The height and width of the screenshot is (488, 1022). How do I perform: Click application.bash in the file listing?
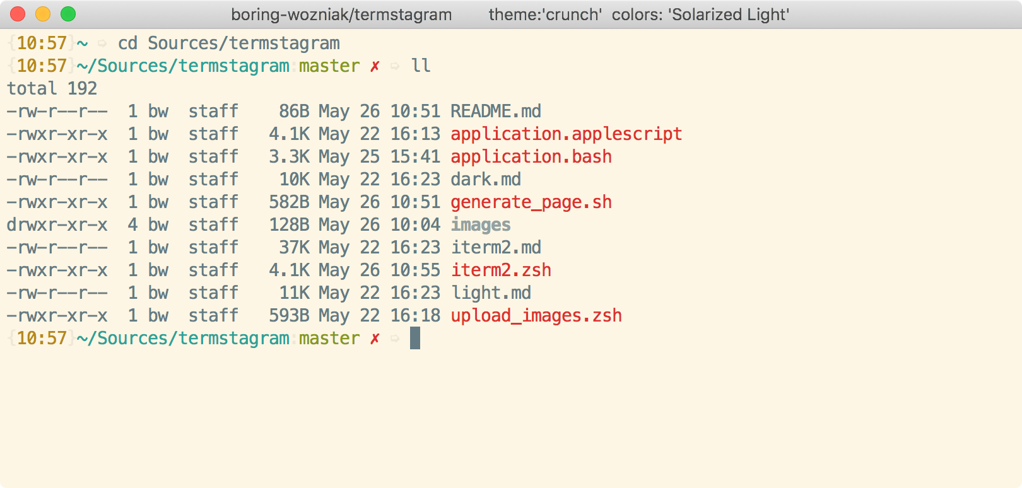pyautogui.click(x=531, y=157)
